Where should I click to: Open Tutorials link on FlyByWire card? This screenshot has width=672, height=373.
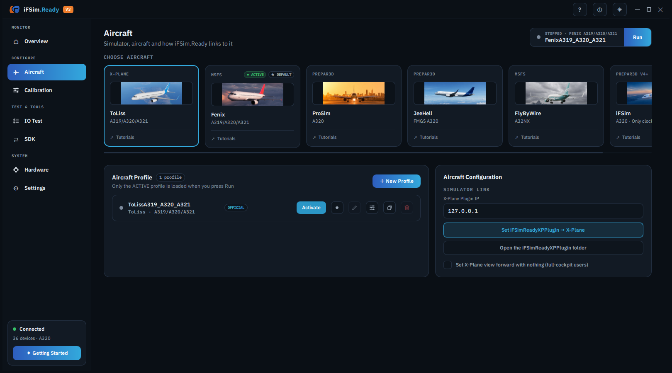(527, 138)
